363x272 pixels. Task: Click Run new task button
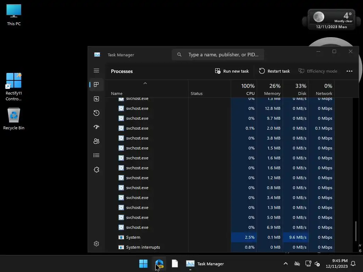pos(232,71)
